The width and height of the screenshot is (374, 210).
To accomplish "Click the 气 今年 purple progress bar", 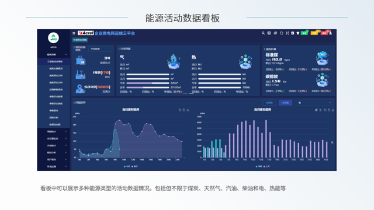I will [148, 83].
